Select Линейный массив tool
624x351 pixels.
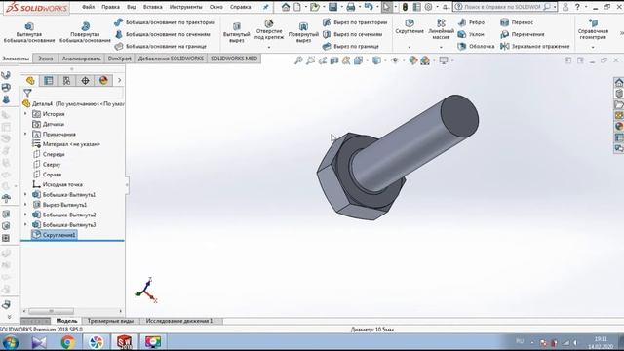coord(441,28)
